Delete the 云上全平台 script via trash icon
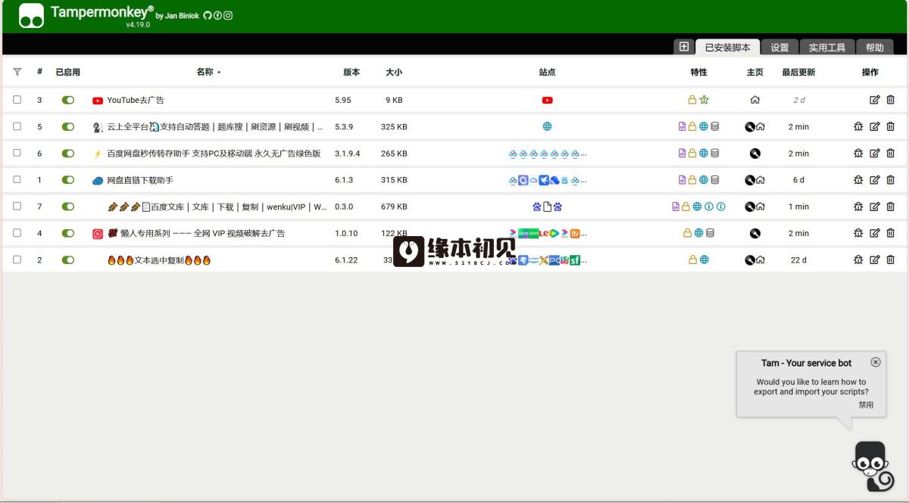 pos(891,127)
